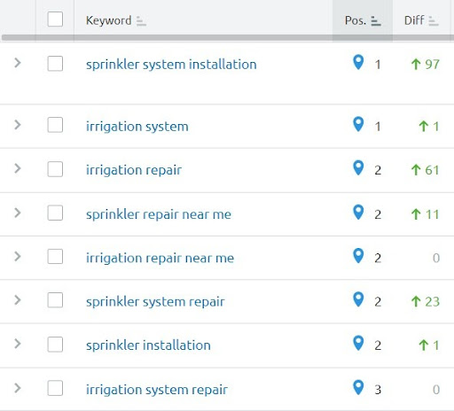Click location pin in irrigation system row
Screen dimensions: 454x411
pyautogui.click(x=358, y=124)
